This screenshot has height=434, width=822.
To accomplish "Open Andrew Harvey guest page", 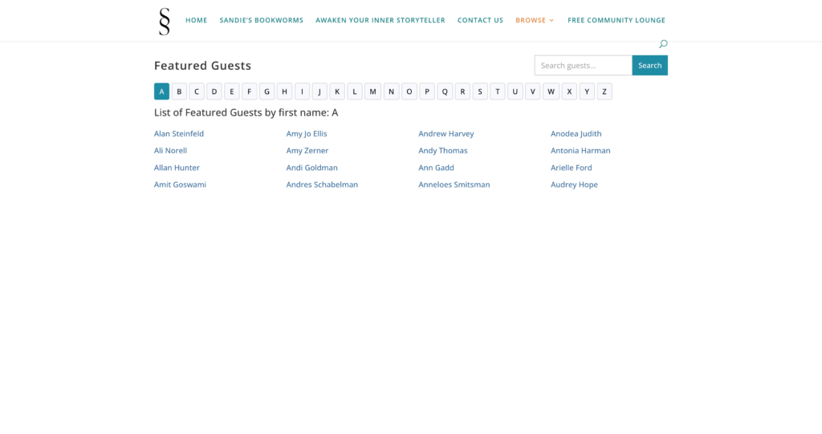I will (x=446, y=134).
